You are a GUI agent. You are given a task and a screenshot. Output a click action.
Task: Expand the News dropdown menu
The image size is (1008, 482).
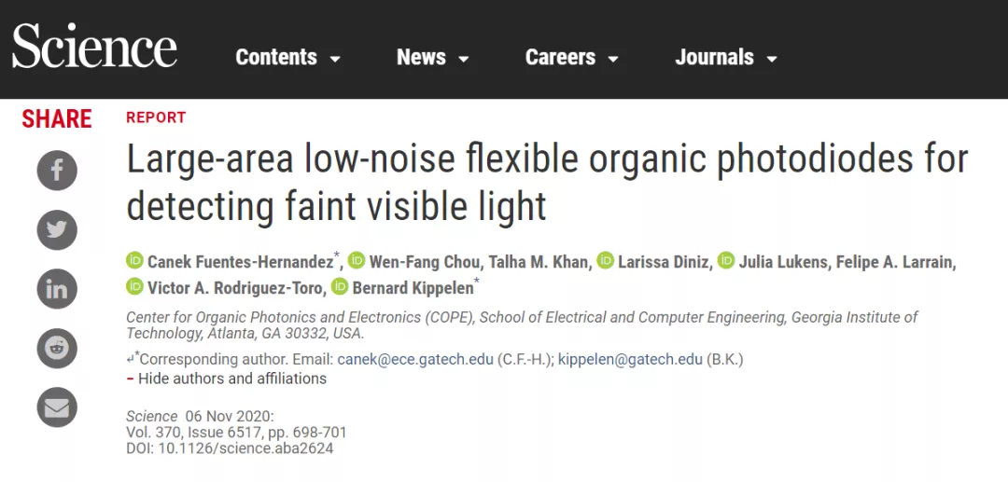click(x=433, y=57)
